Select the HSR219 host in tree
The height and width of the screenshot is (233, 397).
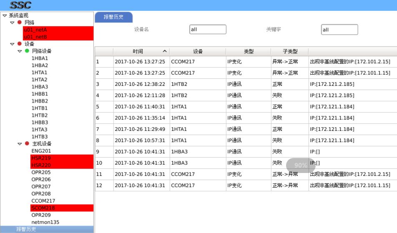coord(41,158)
